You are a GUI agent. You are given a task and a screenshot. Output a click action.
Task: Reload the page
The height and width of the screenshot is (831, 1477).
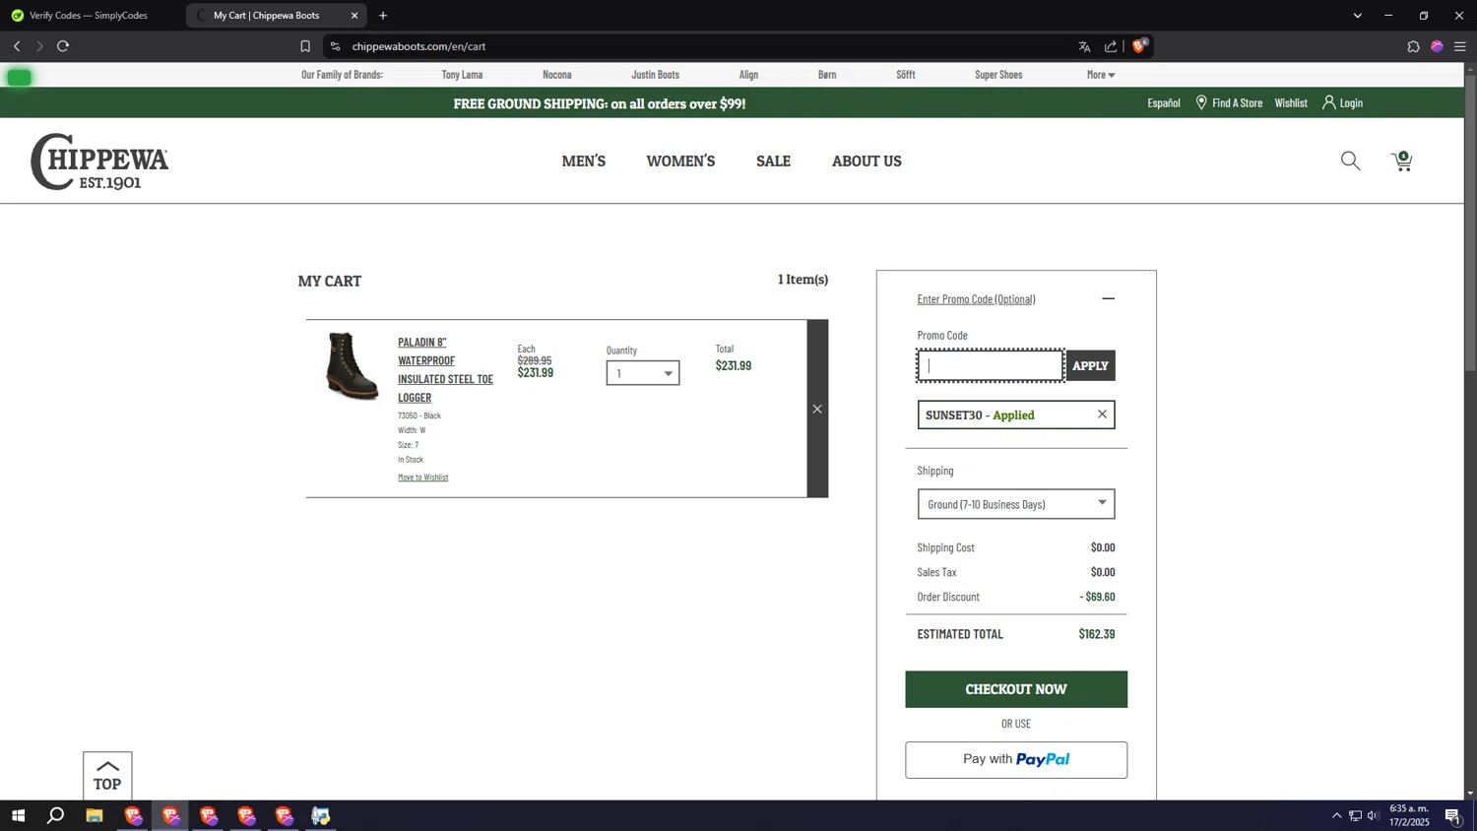(63, 46)
